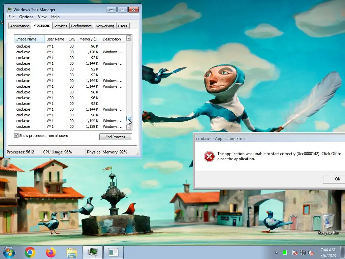Open the View menu

[x=42, y=17]
